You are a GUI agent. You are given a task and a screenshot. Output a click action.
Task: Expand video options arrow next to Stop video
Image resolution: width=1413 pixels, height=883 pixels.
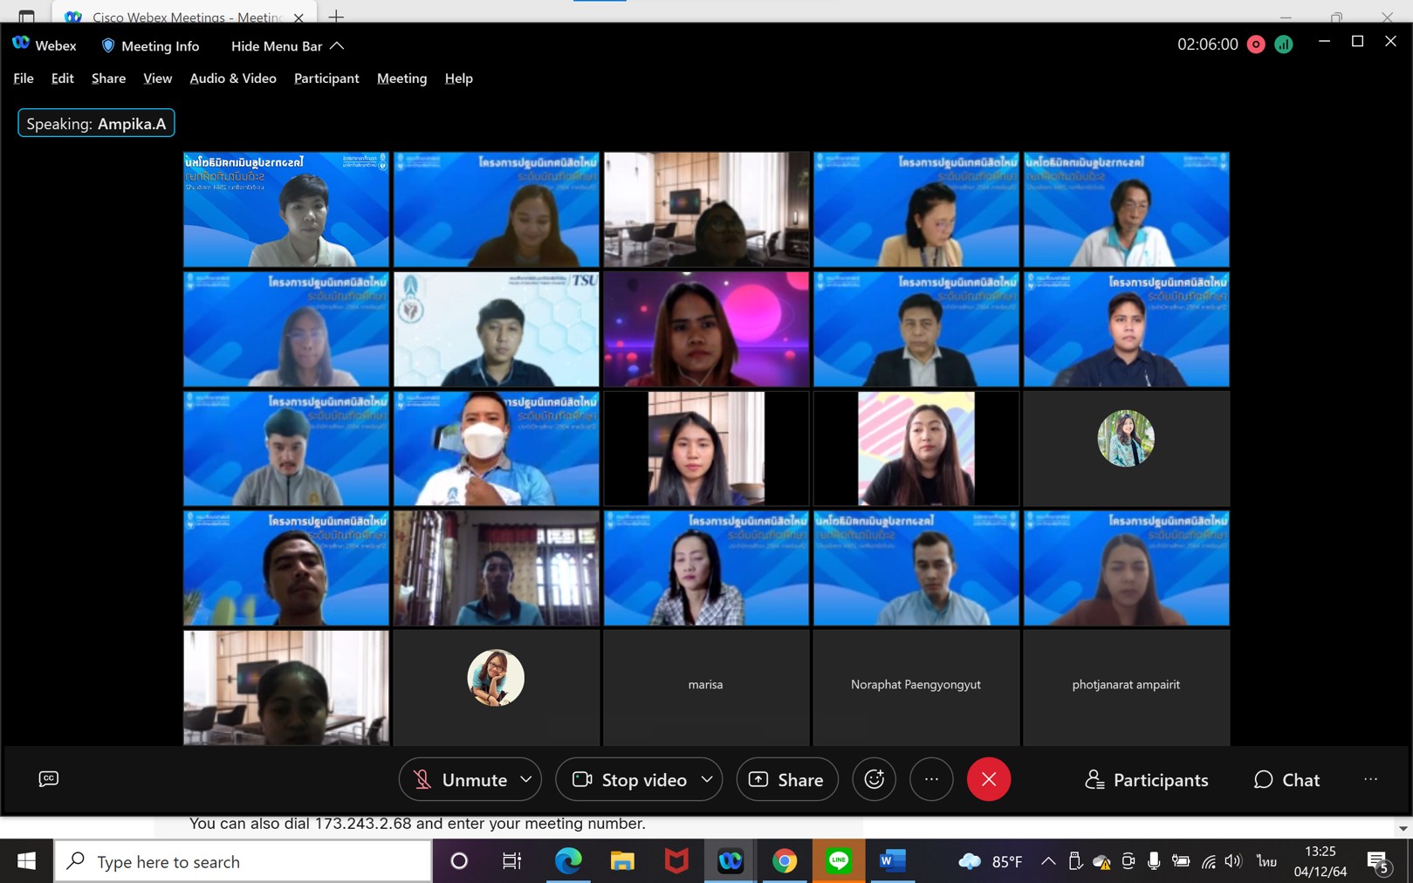point(707,779)
